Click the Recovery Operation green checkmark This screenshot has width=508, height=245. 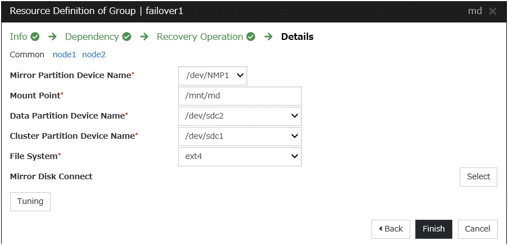point(251,37)
